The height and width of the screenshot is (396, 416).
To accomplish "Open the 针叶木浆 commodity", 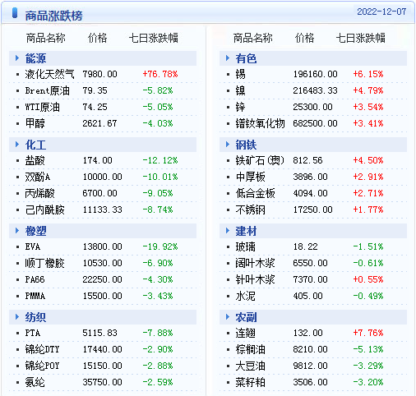I will pos(256,279).
